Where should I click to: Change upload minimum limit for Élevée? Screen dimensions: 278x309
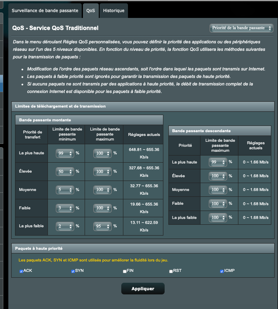pyautogui.click(x=65, y=171)
